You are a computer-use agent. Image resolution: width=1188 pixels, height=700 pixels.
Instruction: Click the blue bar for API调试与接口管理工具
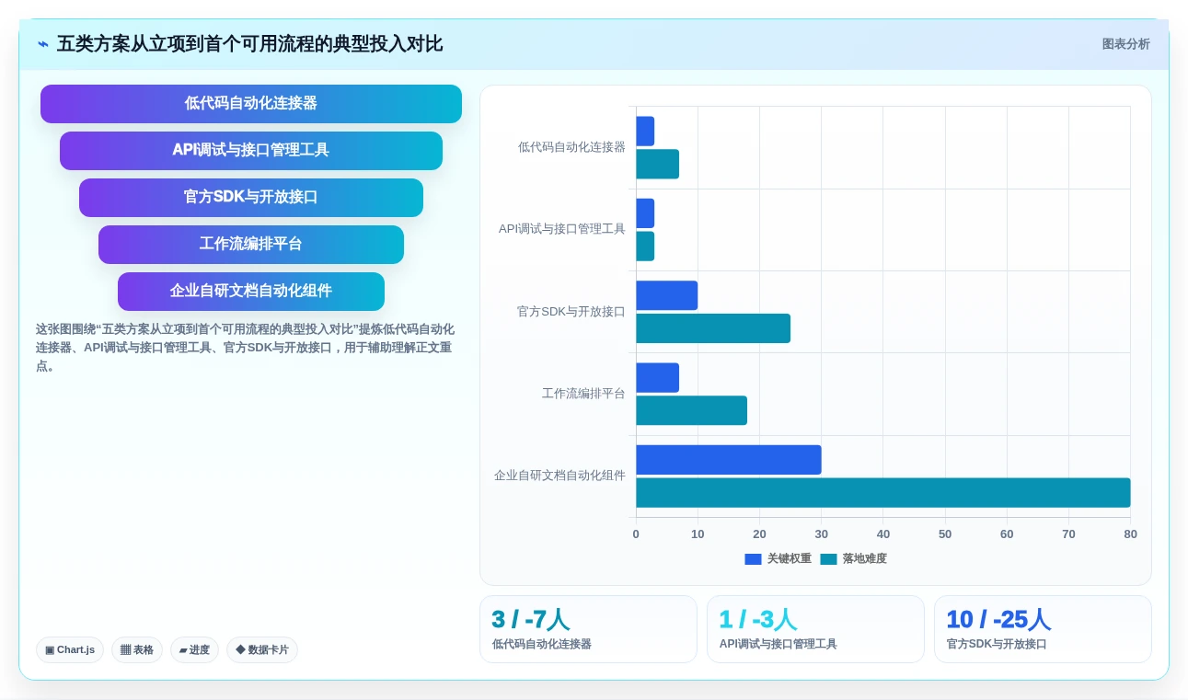[x=645, y=213]
